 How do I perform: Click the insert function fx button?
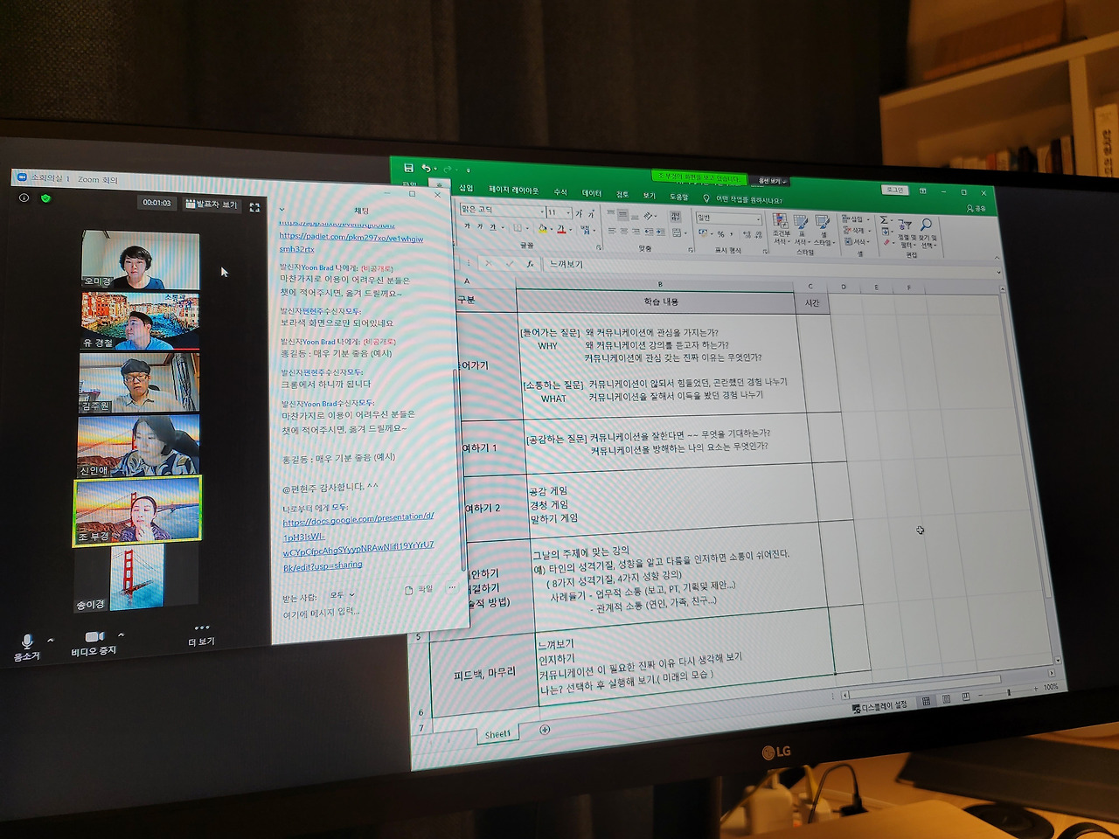(529, 263)
